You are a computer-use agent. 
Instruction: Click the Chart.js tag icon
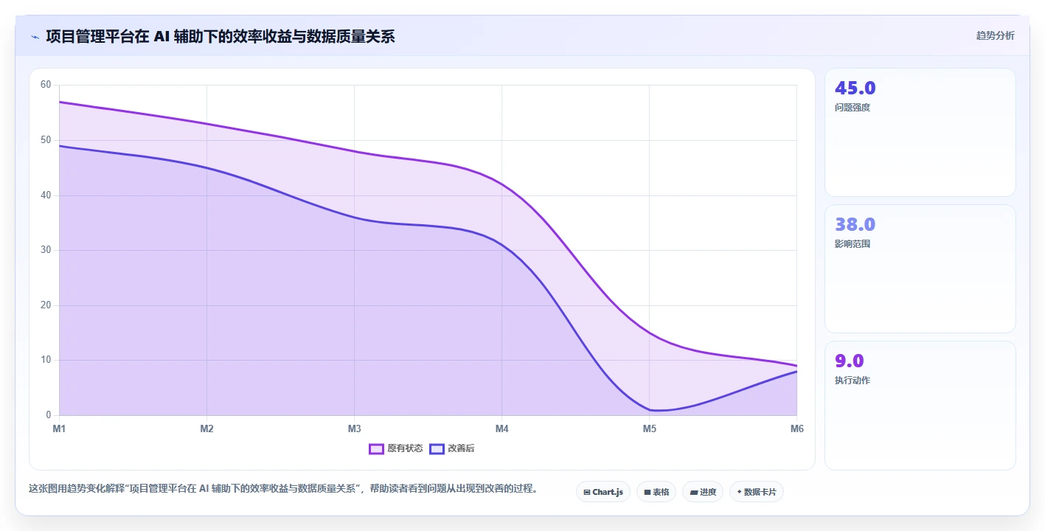pyautogui.click(x=587, y=492)
